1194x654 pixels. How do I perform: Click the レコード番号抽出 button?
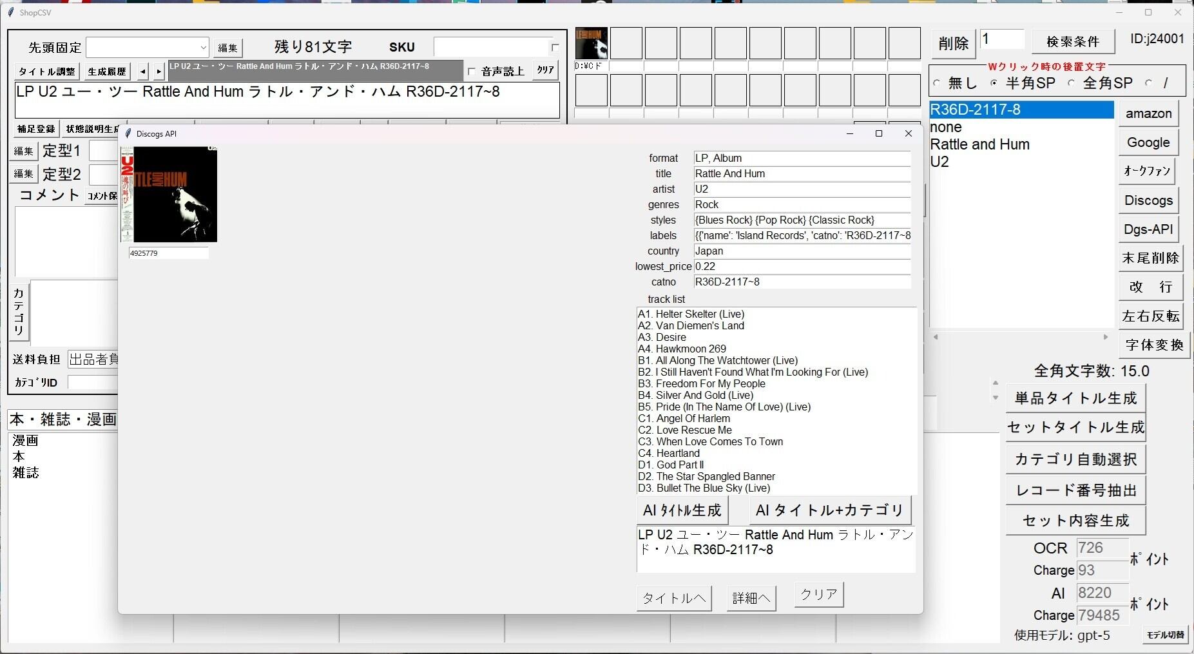(x=1075, y=491)
